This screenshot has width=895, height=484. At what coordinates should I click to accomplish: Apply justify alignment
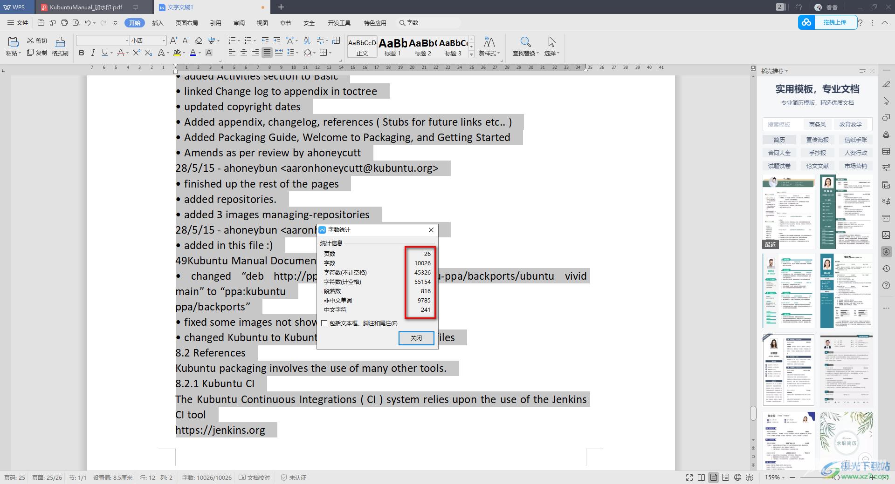pyautogui.click(x=267, y=53)
